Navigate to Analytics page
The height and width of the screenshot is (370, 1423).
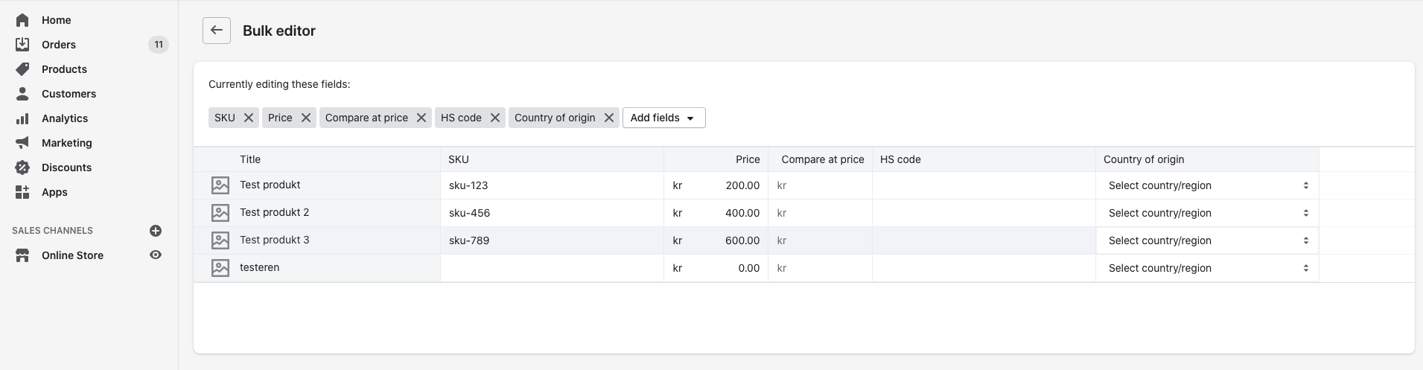pos(65,118)
